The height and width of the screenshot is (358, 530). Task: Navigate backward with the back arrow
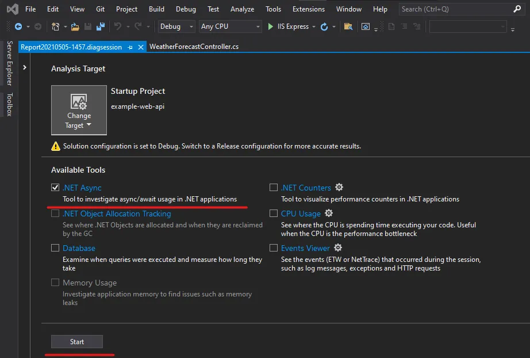point(18,26)
